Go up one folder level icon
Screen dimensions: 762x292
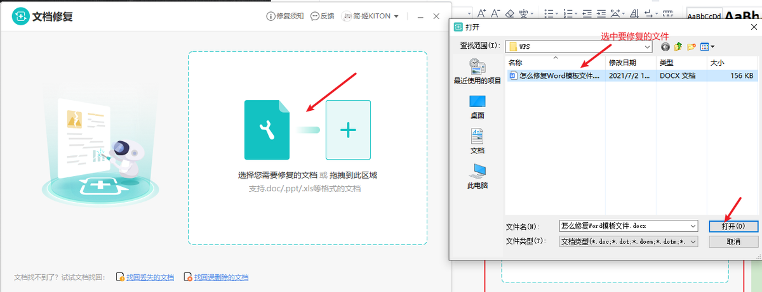[678, 46]
